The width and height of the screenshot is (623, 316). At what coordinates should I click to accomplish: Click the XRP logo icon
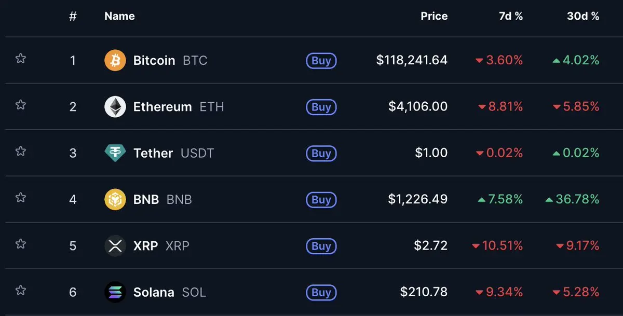pos(115,245)
